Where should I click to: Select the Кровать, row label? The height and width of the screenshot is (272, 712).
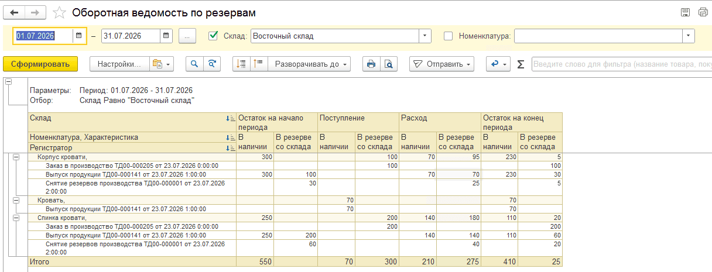click(51, 200)
